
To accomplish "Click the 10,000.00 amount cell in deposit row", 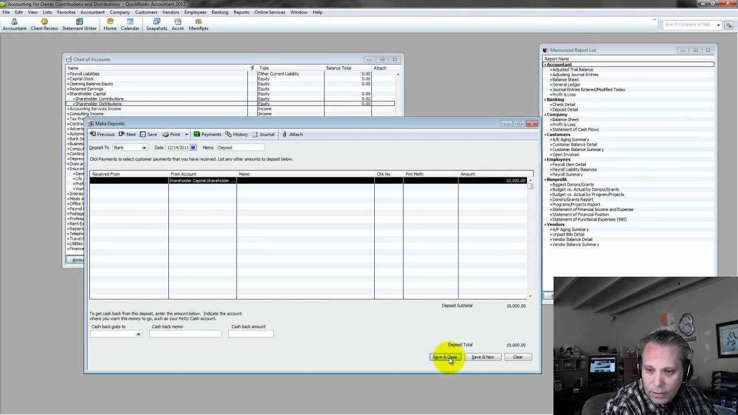I will [x=492, y=180].
